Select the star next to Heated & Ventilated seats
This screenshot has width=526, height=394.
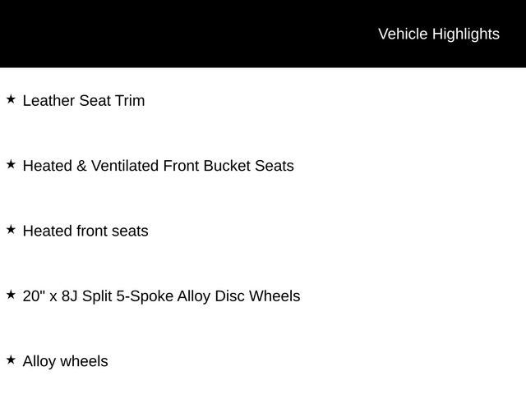tap(11, 164)
